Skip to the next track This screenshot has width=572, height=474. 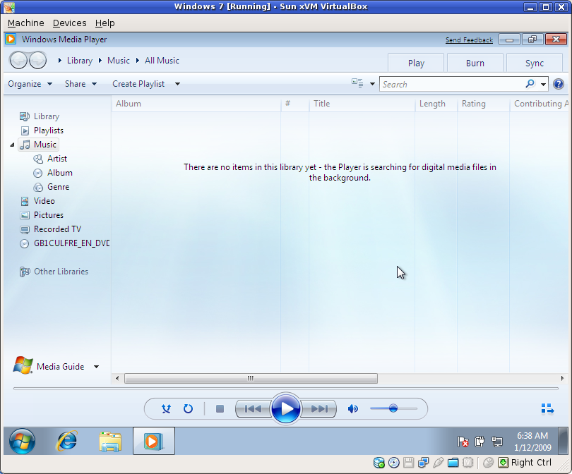tap(319, 408)
